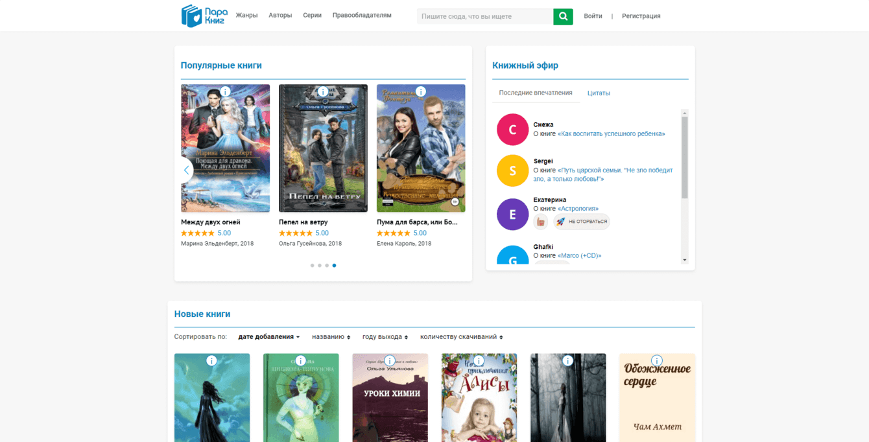Viewport: 869px width, 442px height.
Task: Open the Пепел на ветру title link
Action: (x=304, y=222)
